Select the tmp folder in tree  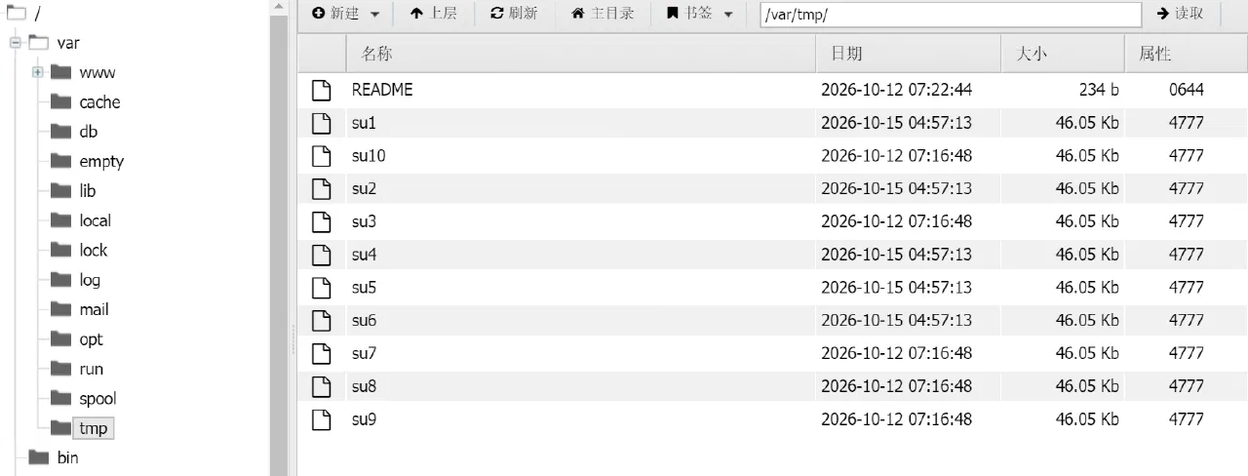[x=94, y=428]
